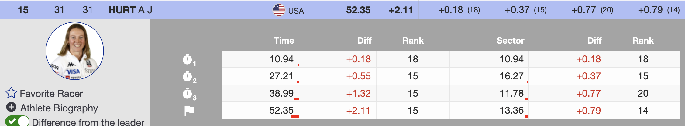Click the Sector column header
The height and width of the screenshot is (126, 685).
pyautogui.click(x=510, y=41)
